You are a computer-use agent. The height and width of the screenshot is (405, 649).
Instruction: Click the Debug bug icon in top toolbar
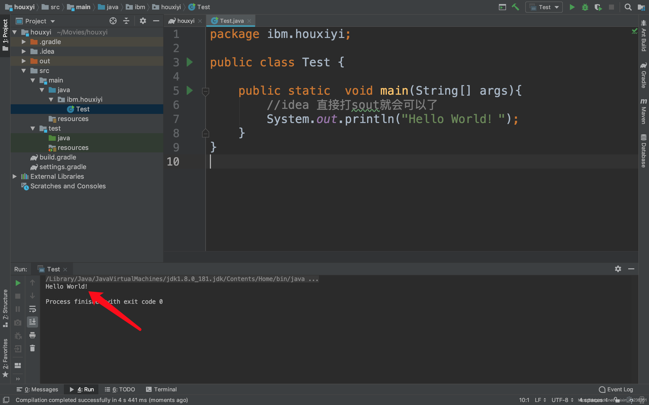tap(585, 7)
